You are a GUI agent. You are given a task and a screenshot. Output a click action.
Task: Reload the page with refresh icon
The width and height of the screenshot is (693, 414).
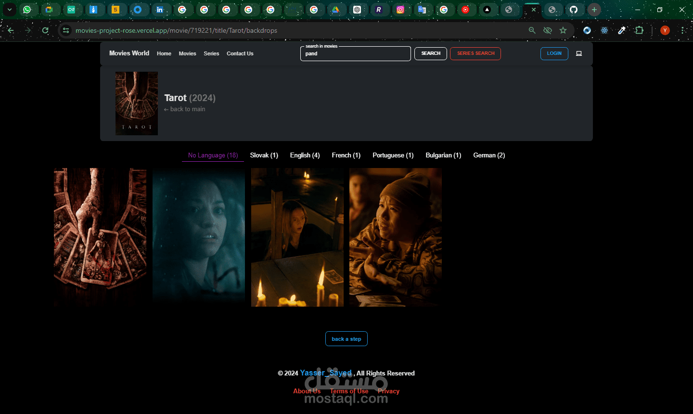click(x=45, y=30)
